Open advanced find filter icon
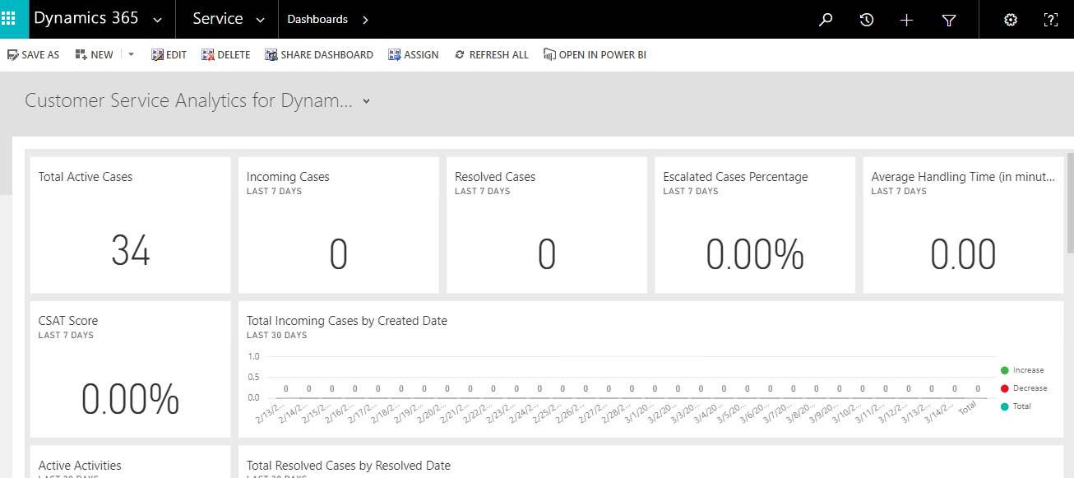The height and width of the screenshot is (478, 1074). [x=949, y=20]
